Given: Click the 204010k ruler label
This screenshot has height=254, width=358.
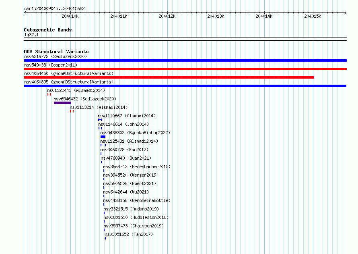Looking at the screenshot, I should coord(70,16).
